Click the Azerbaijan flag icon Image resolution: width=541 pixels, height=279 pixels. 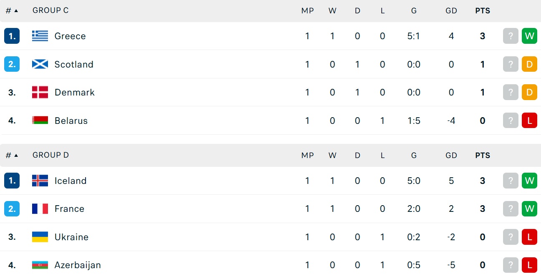tap(40, 265)
